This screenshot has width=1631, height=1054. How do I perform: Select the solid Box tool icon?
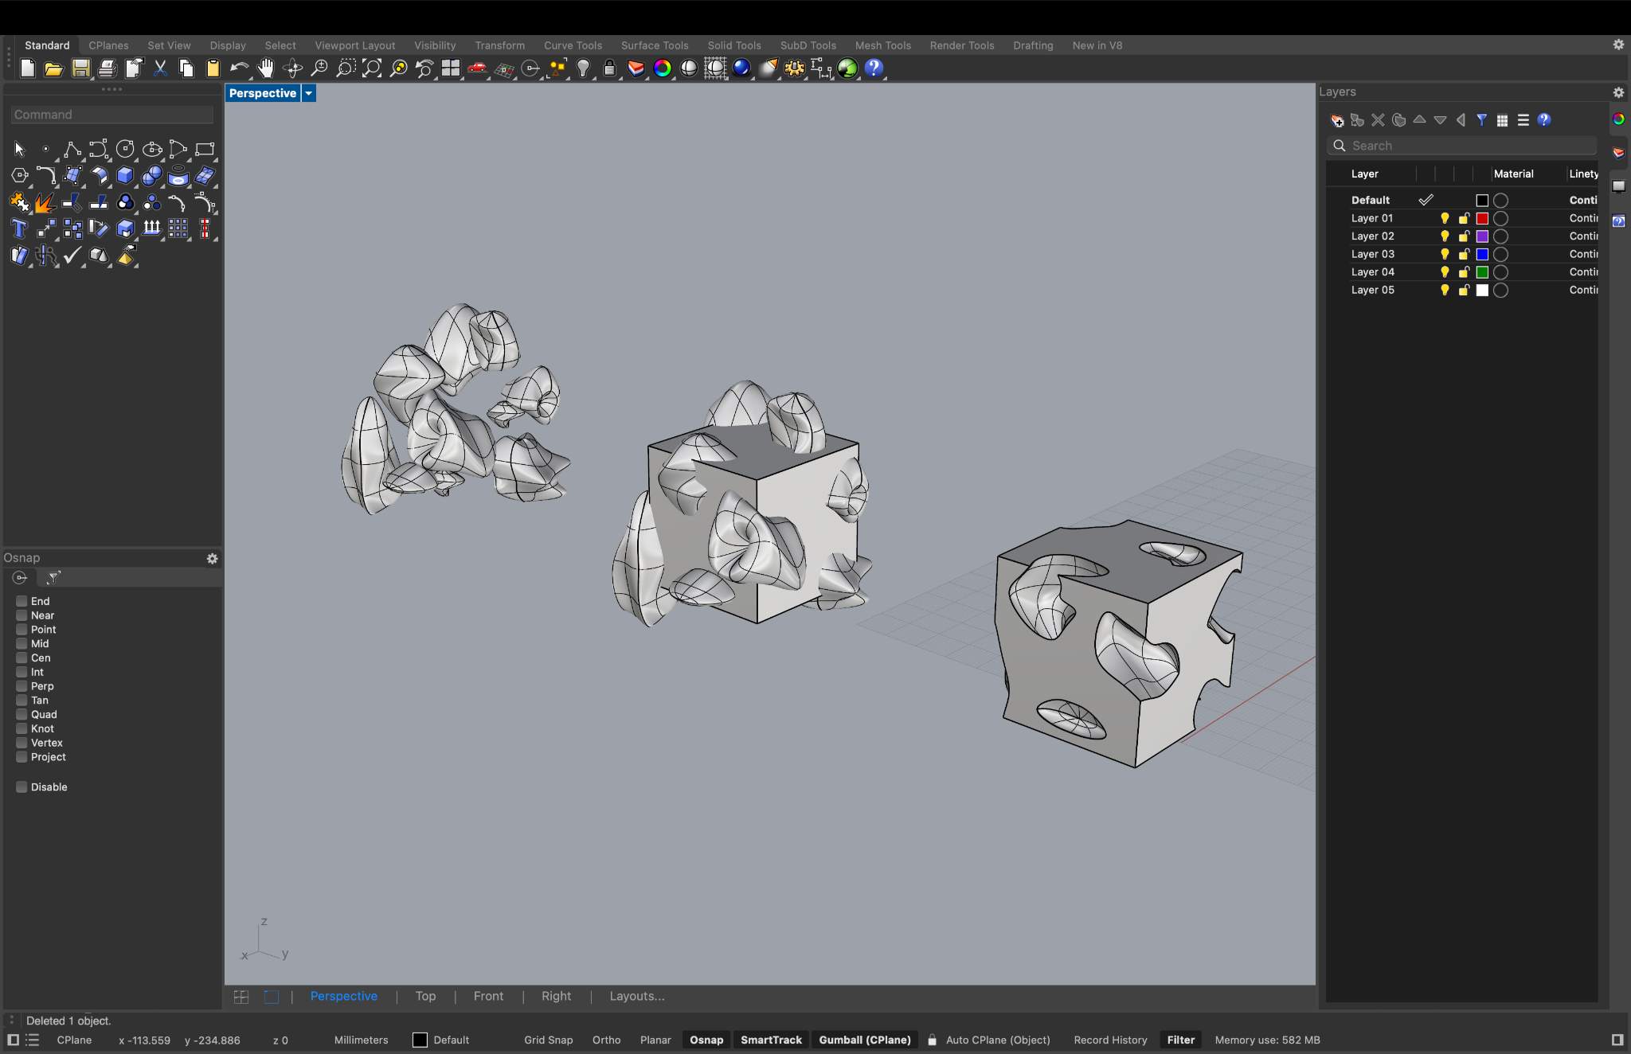(x=125, y=176)
